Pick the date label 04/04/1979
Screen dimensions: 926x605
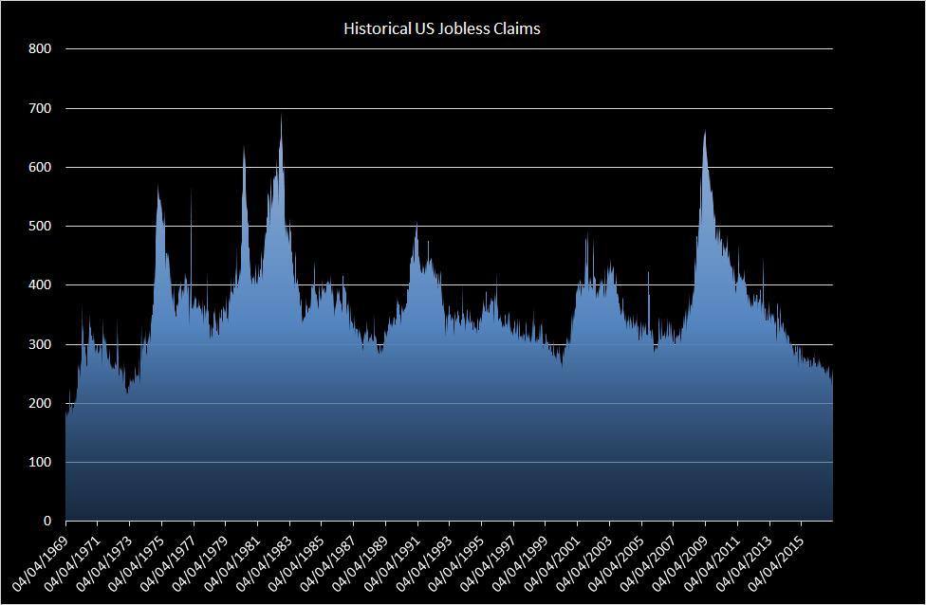[198, 562]
